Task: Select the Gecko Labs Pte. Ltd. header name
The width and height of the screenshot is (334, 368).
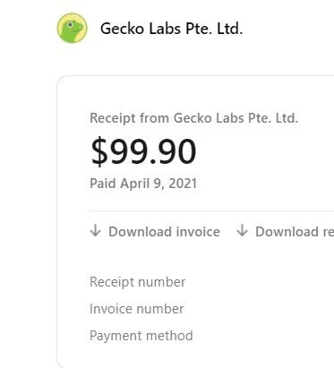Action: point(171,29)
